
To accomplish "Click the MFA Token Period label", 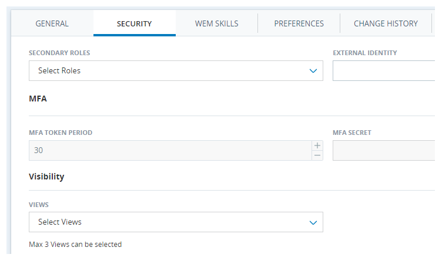I will (x=61, y=133).
